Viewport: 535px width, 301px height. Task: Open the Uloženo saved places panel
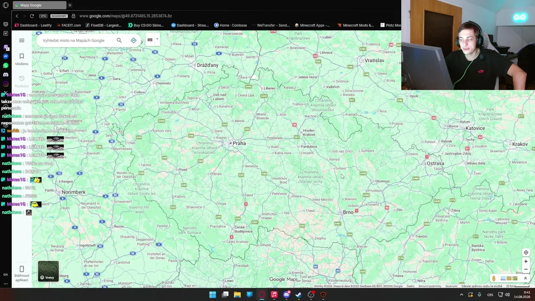(x=22, y=59)
